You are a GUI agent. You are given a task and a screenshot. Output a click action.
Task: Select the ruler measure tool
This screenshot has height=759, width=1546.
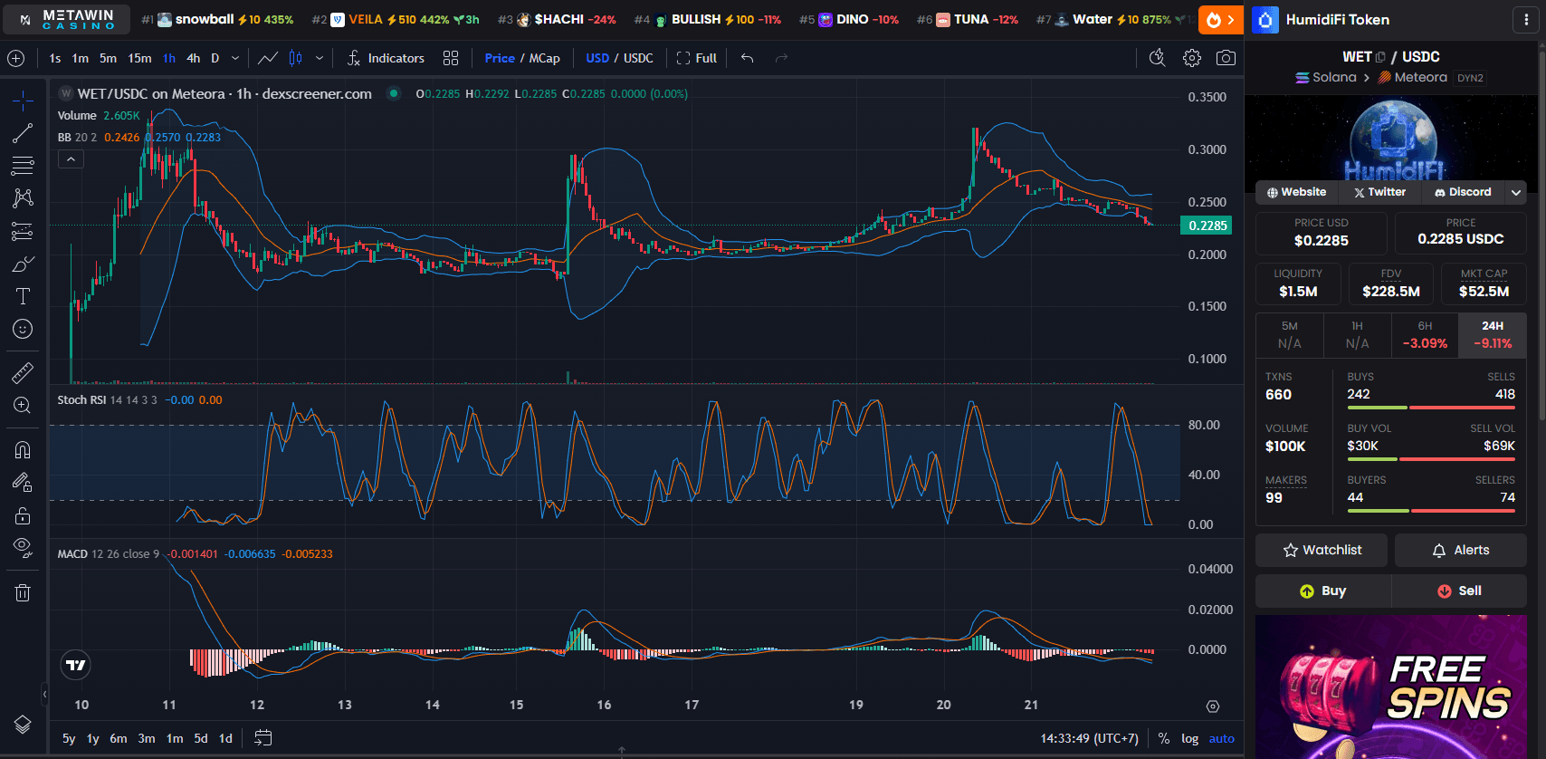click(x=23, y=372)
